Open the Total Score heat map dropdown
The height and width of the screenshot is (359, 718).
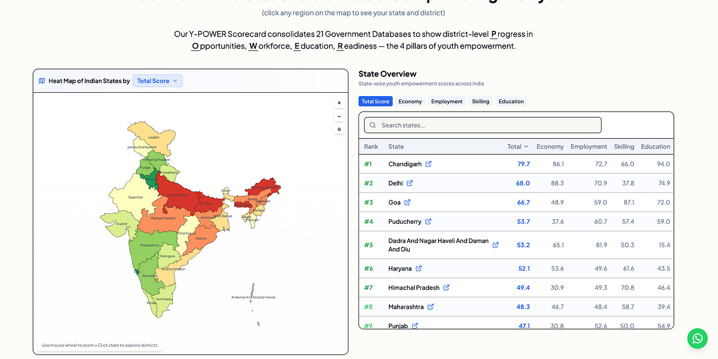coord(157,81)
